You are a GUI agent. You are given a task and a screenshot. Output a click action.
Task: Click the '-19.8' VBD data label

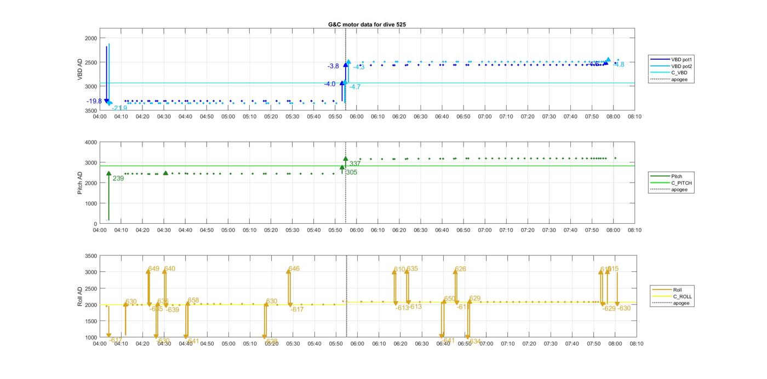[x=94, y=101]
